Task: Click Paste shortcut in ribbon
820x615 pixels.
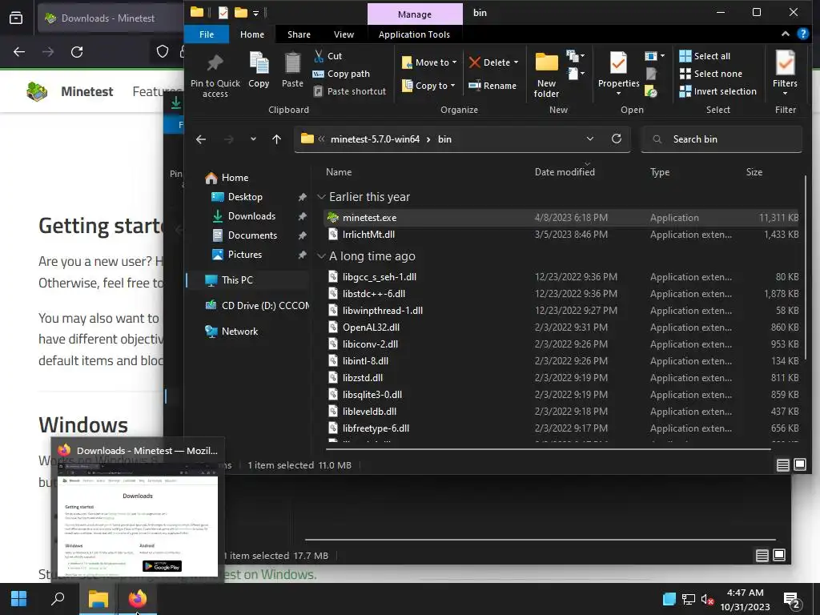Action: coord(349,91)
